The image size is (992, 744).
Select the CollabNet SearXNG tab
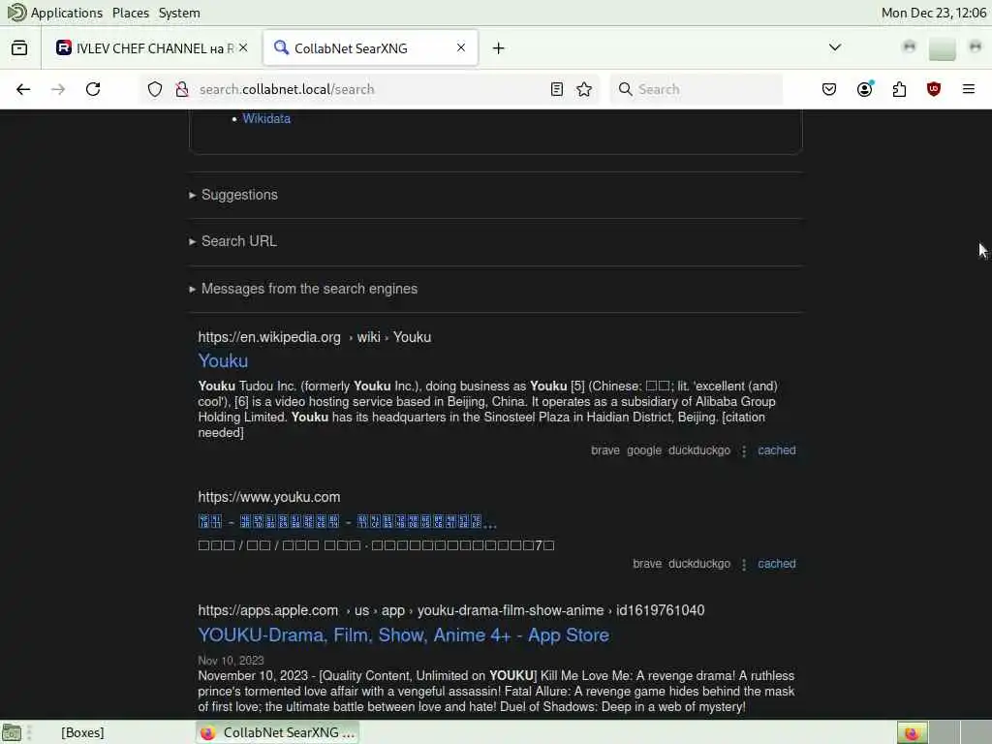click(370, 48)
